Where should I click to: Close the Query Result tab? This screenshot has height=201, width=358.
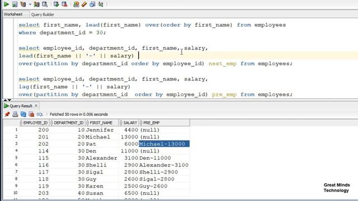tap(36, 106)
